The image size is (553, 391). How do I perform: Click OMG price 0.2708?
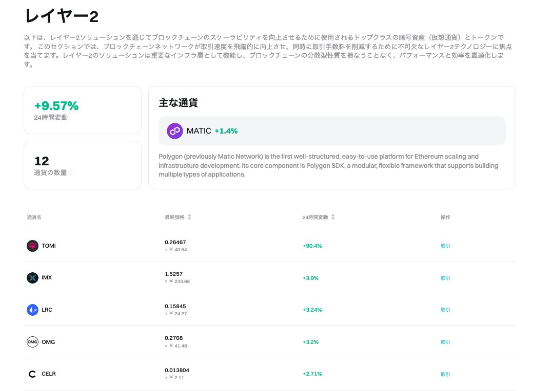coord(173,338)
